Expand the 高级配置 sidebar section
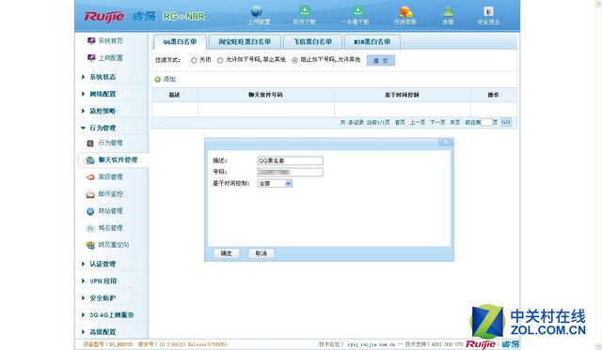This screenshot has height=350, width=602. click(x=103, y=331)
